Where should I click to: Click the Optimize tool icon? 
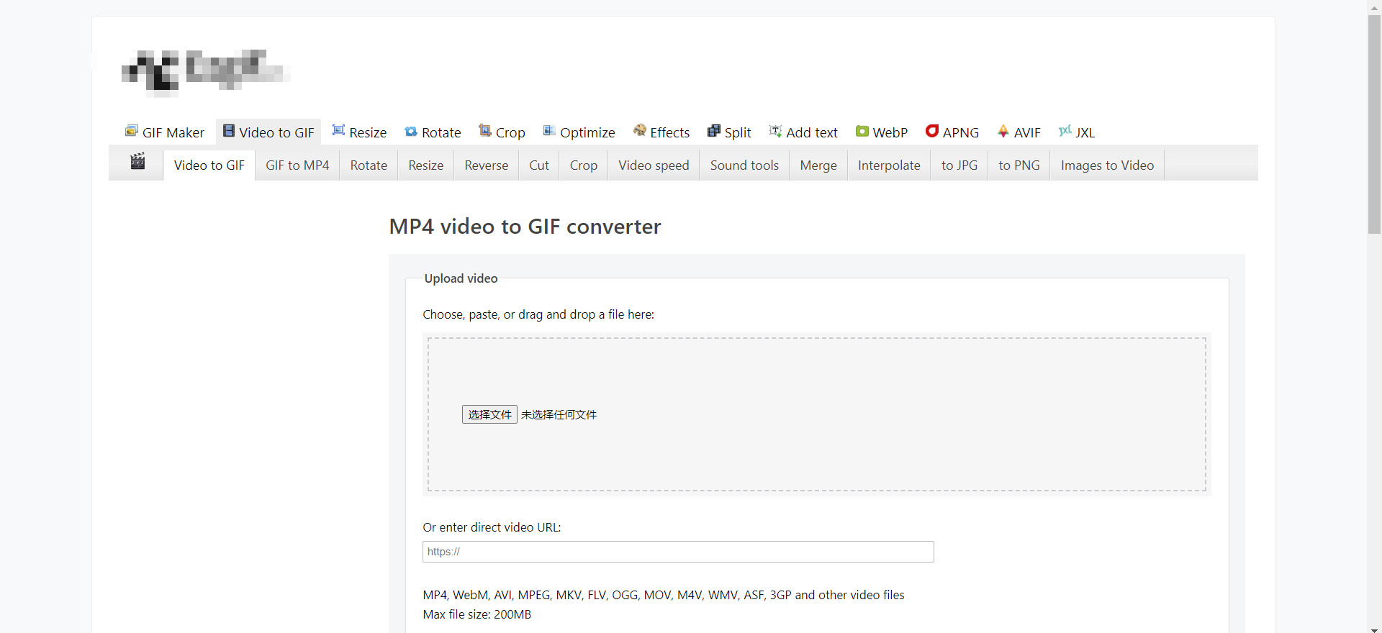point(549,130)
